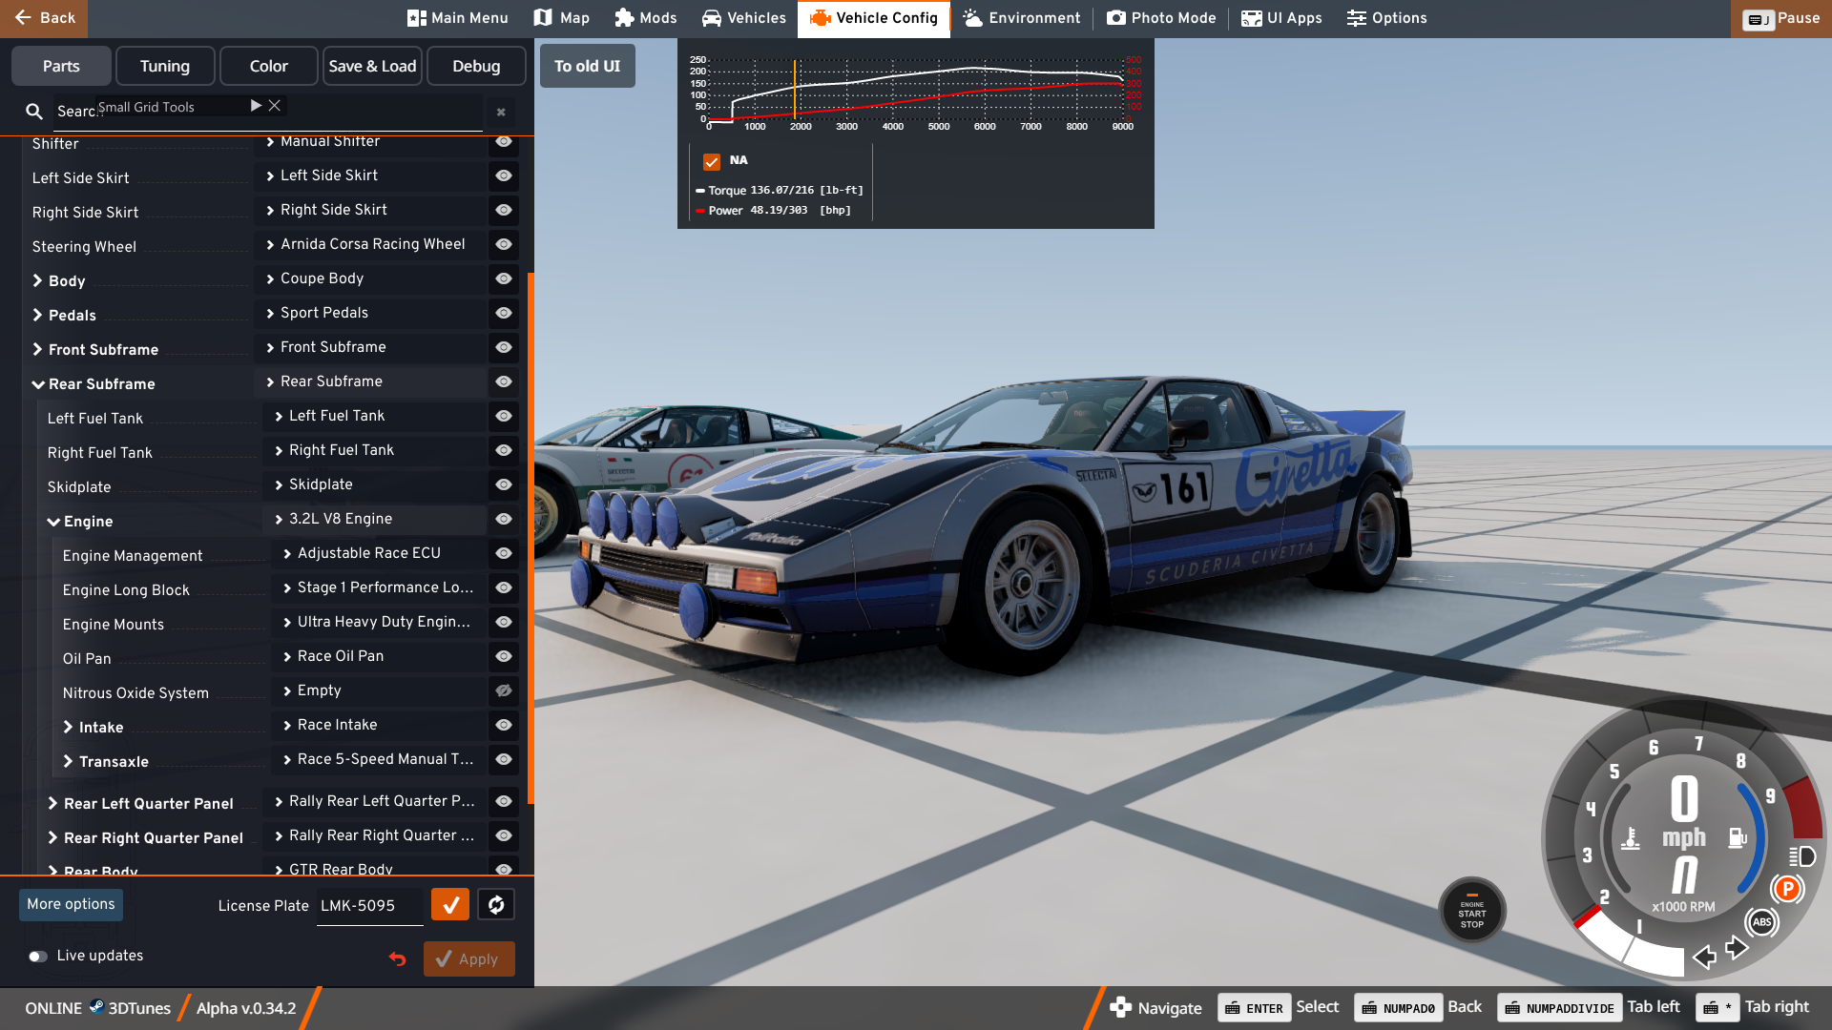Image resolution: width=1832 pixels, height=1030 pixels.
Task: Click the search magnifier icon
Action: coord(34,112)
